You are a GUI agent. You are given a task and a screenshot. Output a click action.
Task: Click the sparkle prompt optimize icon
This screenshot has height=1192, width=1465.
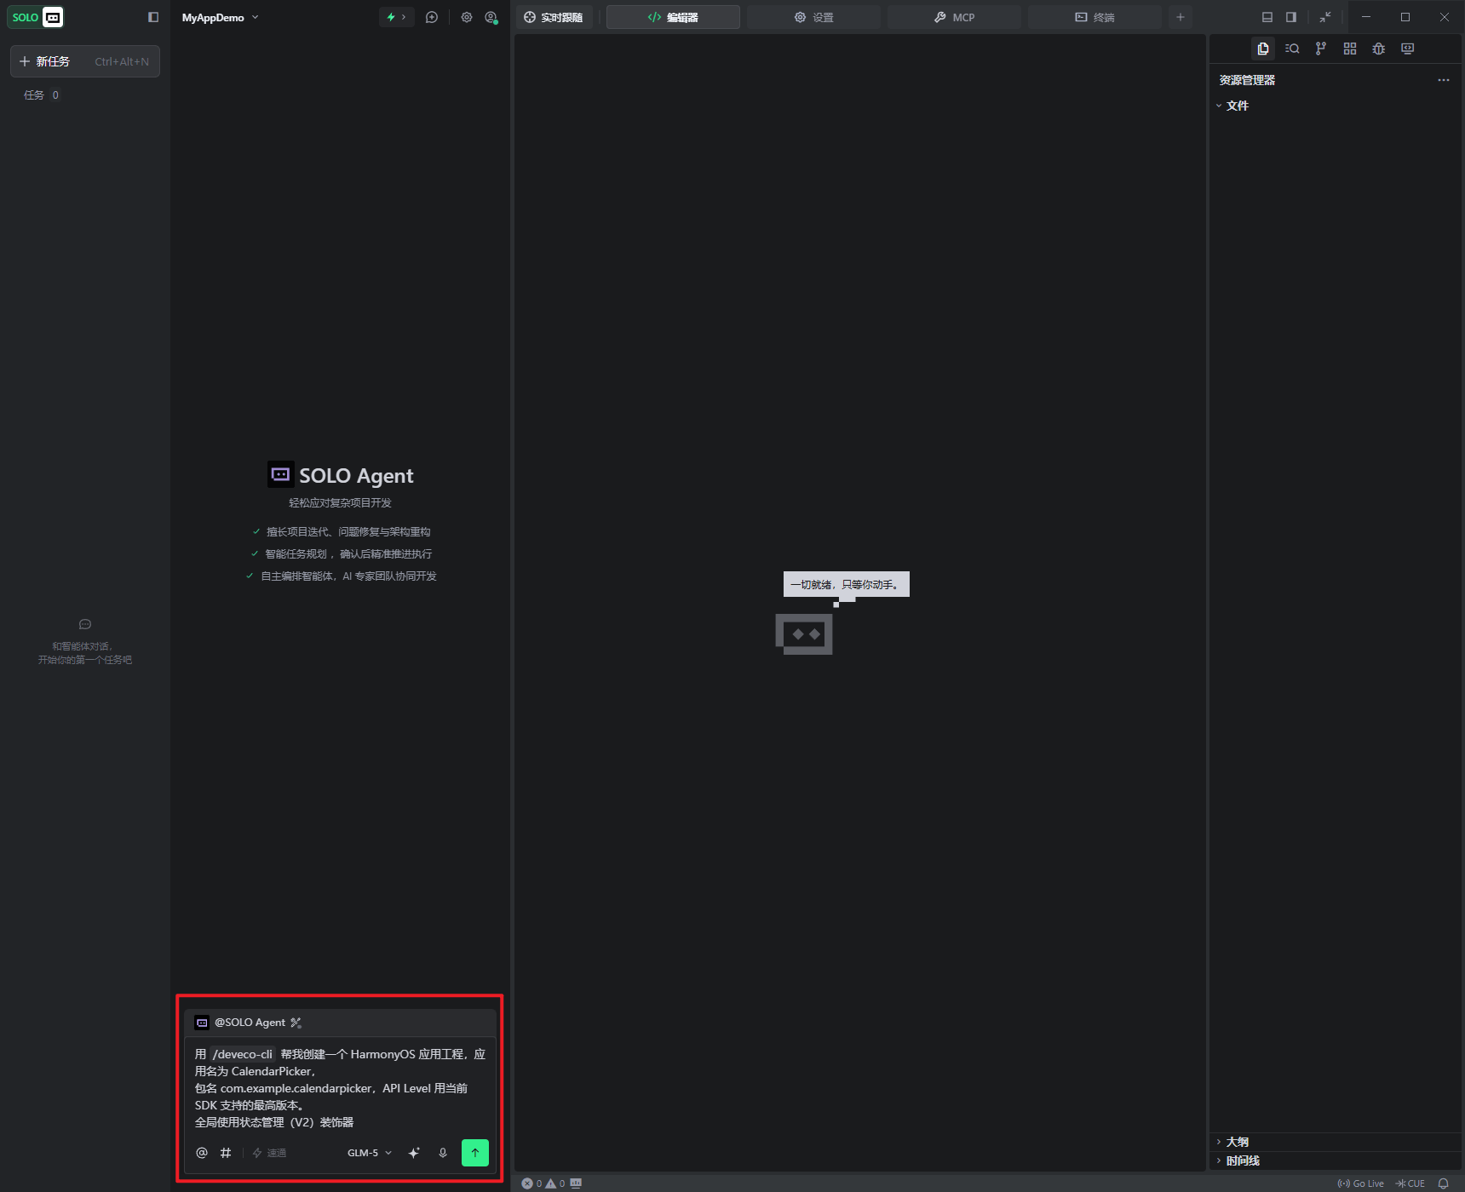pos(414,1153)
